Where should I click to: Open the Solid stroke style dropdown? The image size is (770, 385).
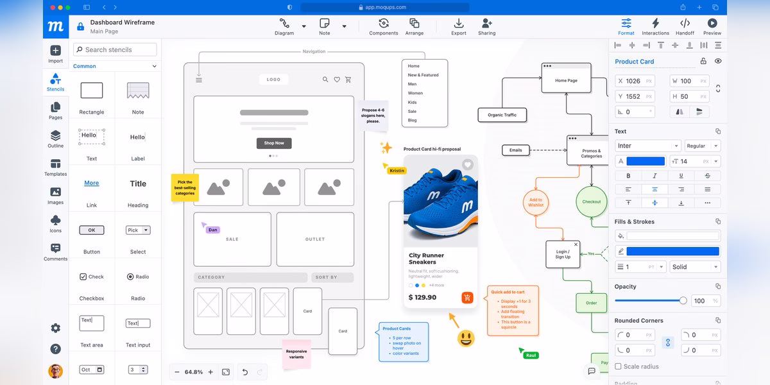point(695,267)
